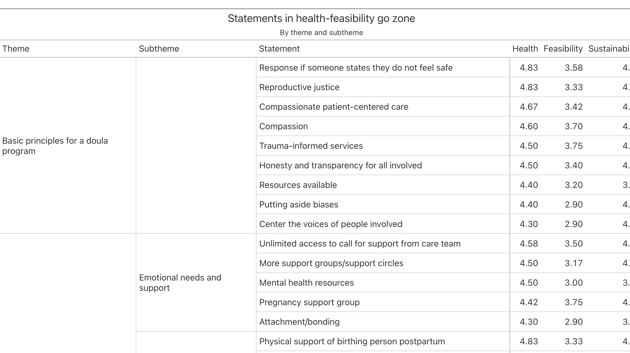The height and width of the screenshot is (353, 630).
Task: Select Unlimited access to call for support statement
Action: tap(360, 244)
